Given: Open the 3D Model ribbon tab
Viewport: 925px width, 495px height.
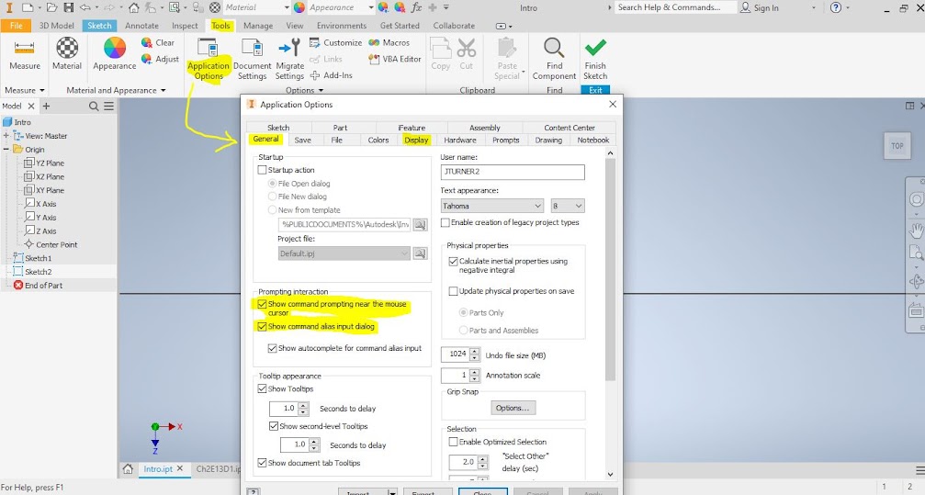Looking at the screenshot, I should coord(57,26).
